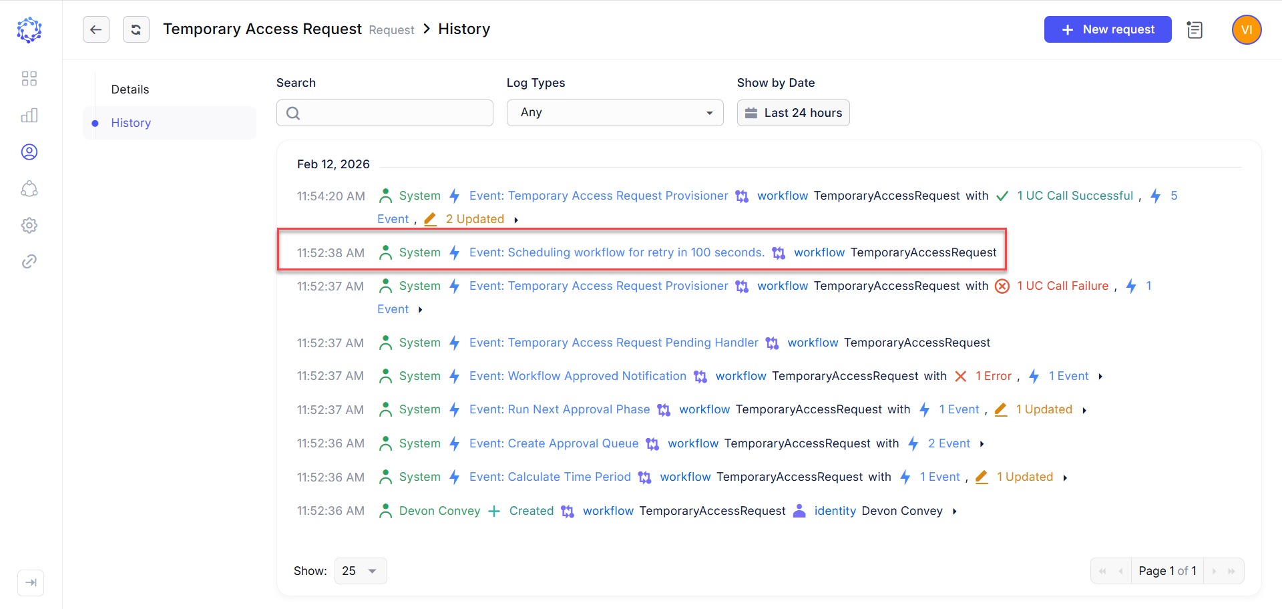
Task: Open the Log Types dropdown showing Any
Action: (x=614, y=112)
